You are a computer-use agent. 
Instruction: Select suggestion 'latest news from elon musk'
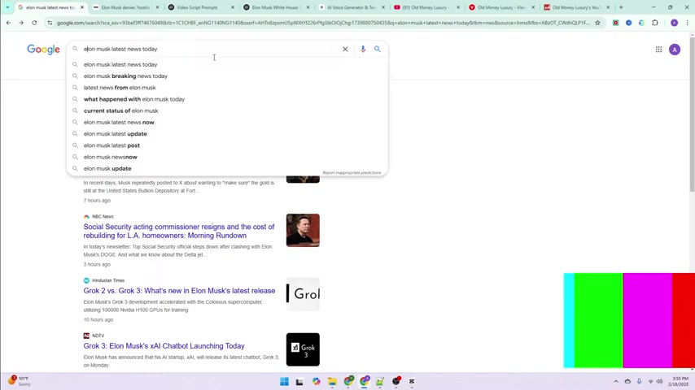[x=227, y=88]
